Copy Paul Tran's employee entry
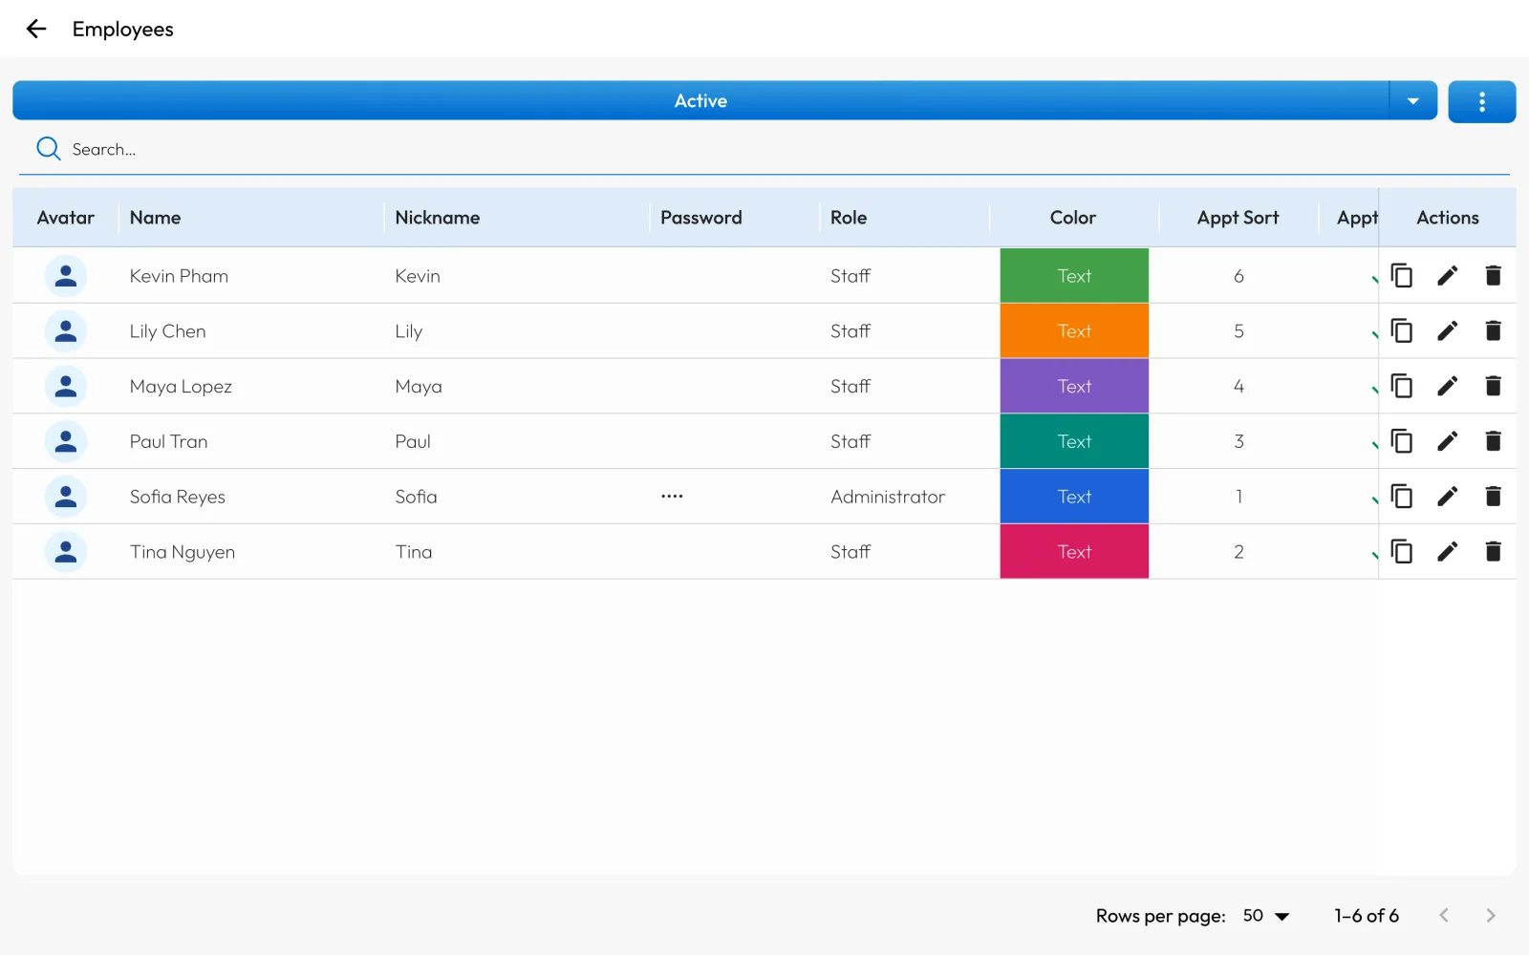This screenshot has height=955, width=1529. point(1402,441)
